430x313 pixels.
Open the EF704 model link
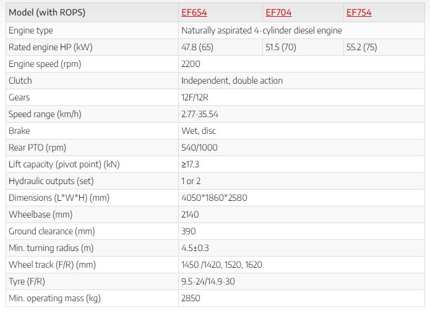click(278, 12)
